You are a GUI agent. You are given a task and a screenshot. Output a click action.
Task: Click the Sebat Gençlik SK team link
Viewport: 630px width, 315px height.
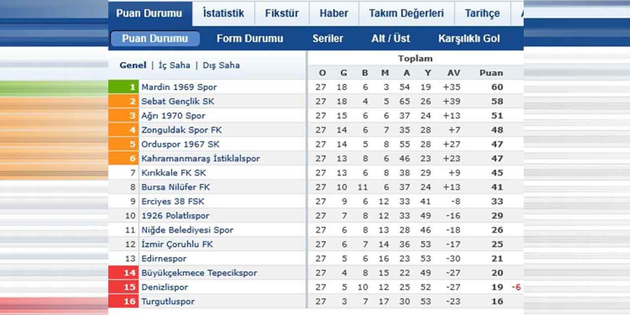point(178,101)
